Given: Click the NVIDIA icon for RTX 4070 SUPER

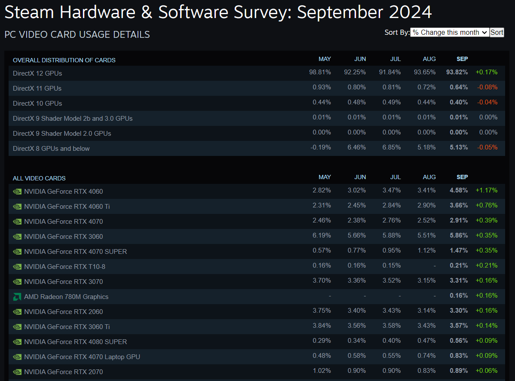Looking at the screenshot, I should [x=17, y=252].
